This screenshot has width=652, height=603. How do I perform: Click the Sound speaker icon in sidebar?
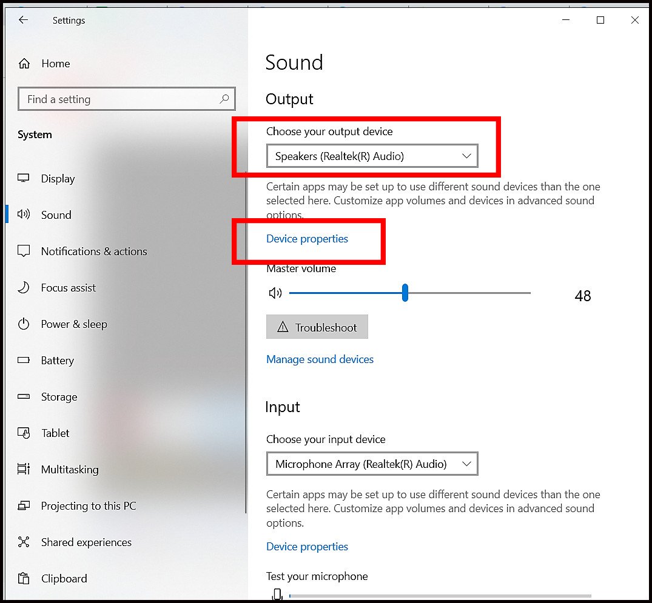coord(24,215)
